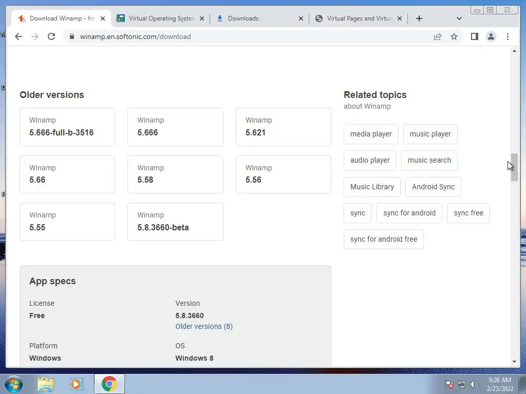This screenshot has width=526, height=394.
Task: Follow the Older versions (8) link
Action: (204, 326)
